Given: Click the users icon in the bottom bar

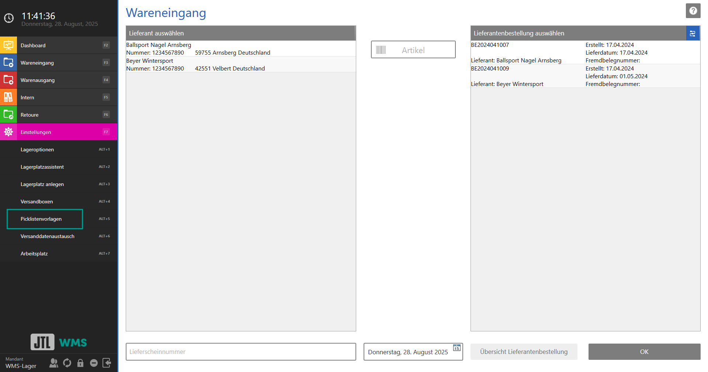Looking at the screenshot, I should coord(54,363).
